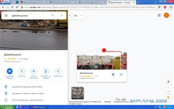Activate Street View pegman
Screen dimensions: 174x109
click(168, 97)
